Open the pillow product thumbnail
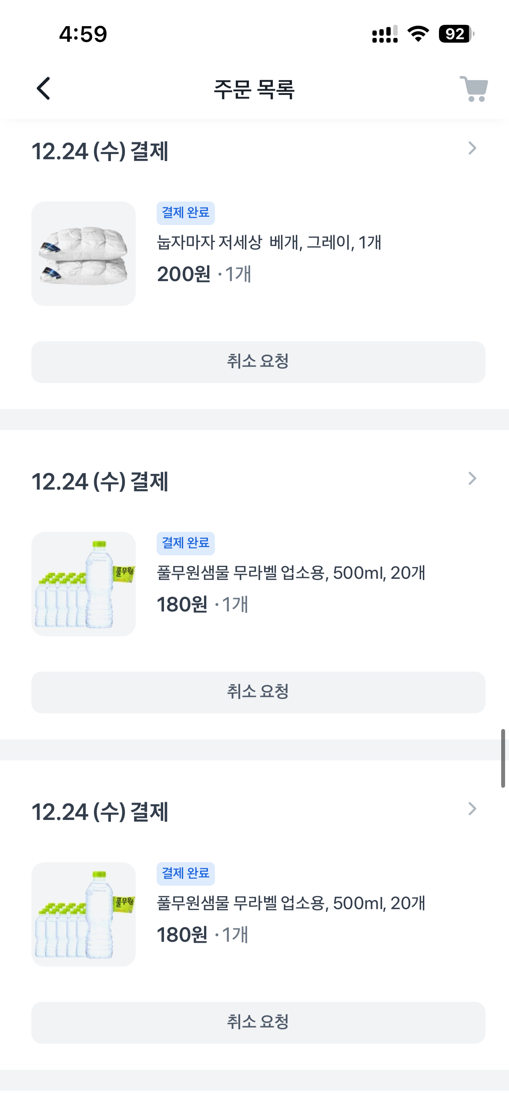Screen dimensions: 509x1102 (84, 254)
